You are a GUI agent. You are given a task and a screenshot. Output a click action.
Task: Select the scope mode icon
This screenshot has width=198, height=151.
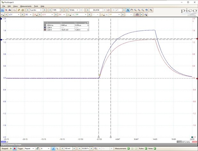coord(2,10)
